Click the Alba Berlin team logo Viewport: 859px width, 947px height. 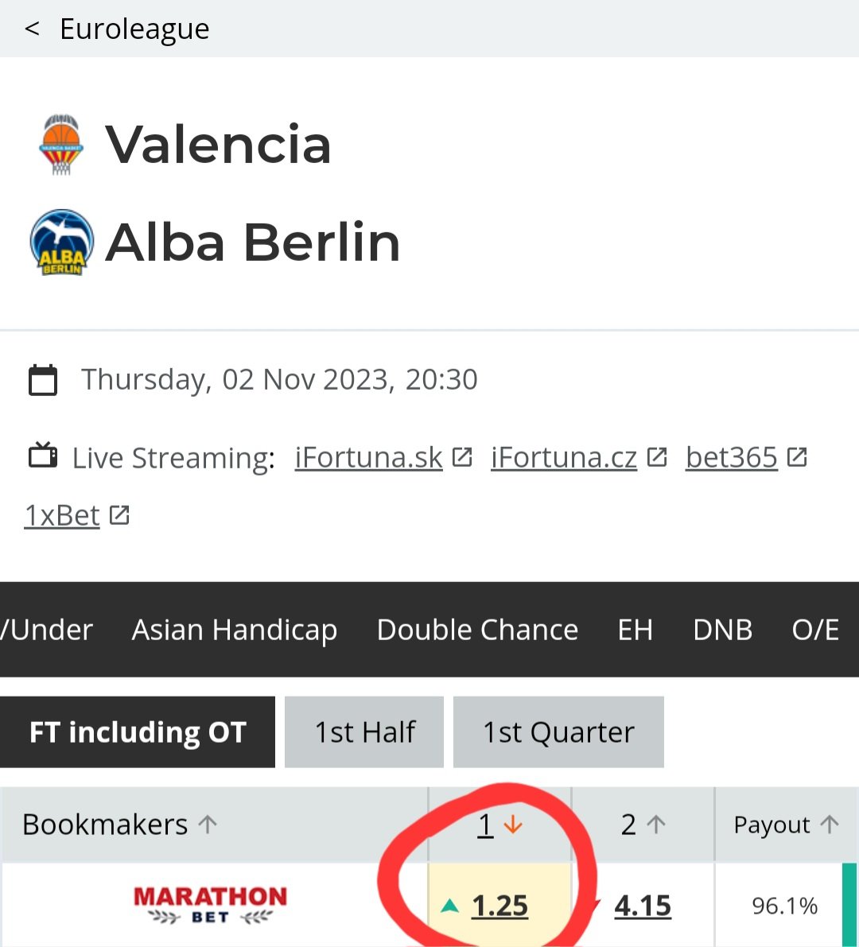[61, 243]
